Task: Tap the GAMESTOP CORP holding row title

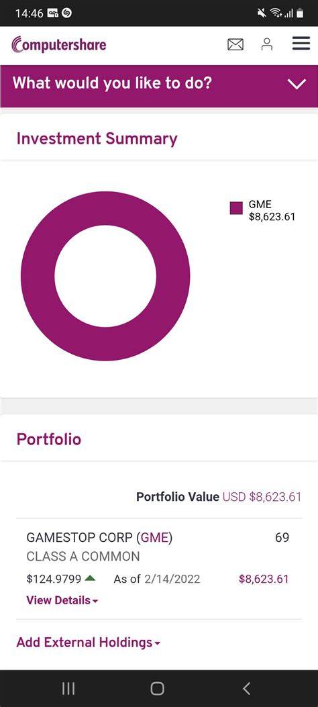Action: (x=99, y=537)
